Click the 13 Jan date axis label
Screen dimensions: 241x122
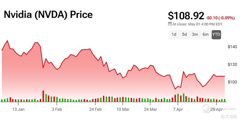tap(19, 109)
